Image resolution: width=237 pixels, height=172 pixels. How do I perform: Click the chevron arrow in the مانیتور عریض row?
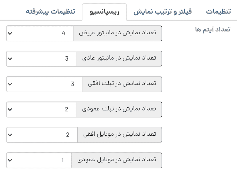(10, 33)
